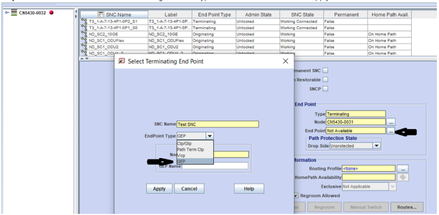The height and width of the screenshot is (215, 439).
Task: Click the GEP Name input field
Action: (215, 166)
